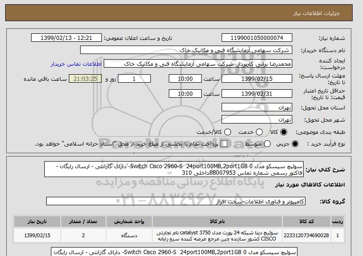Click the delivery province تهران field
The height and width of the screenshot is (256, 363).
257,108
